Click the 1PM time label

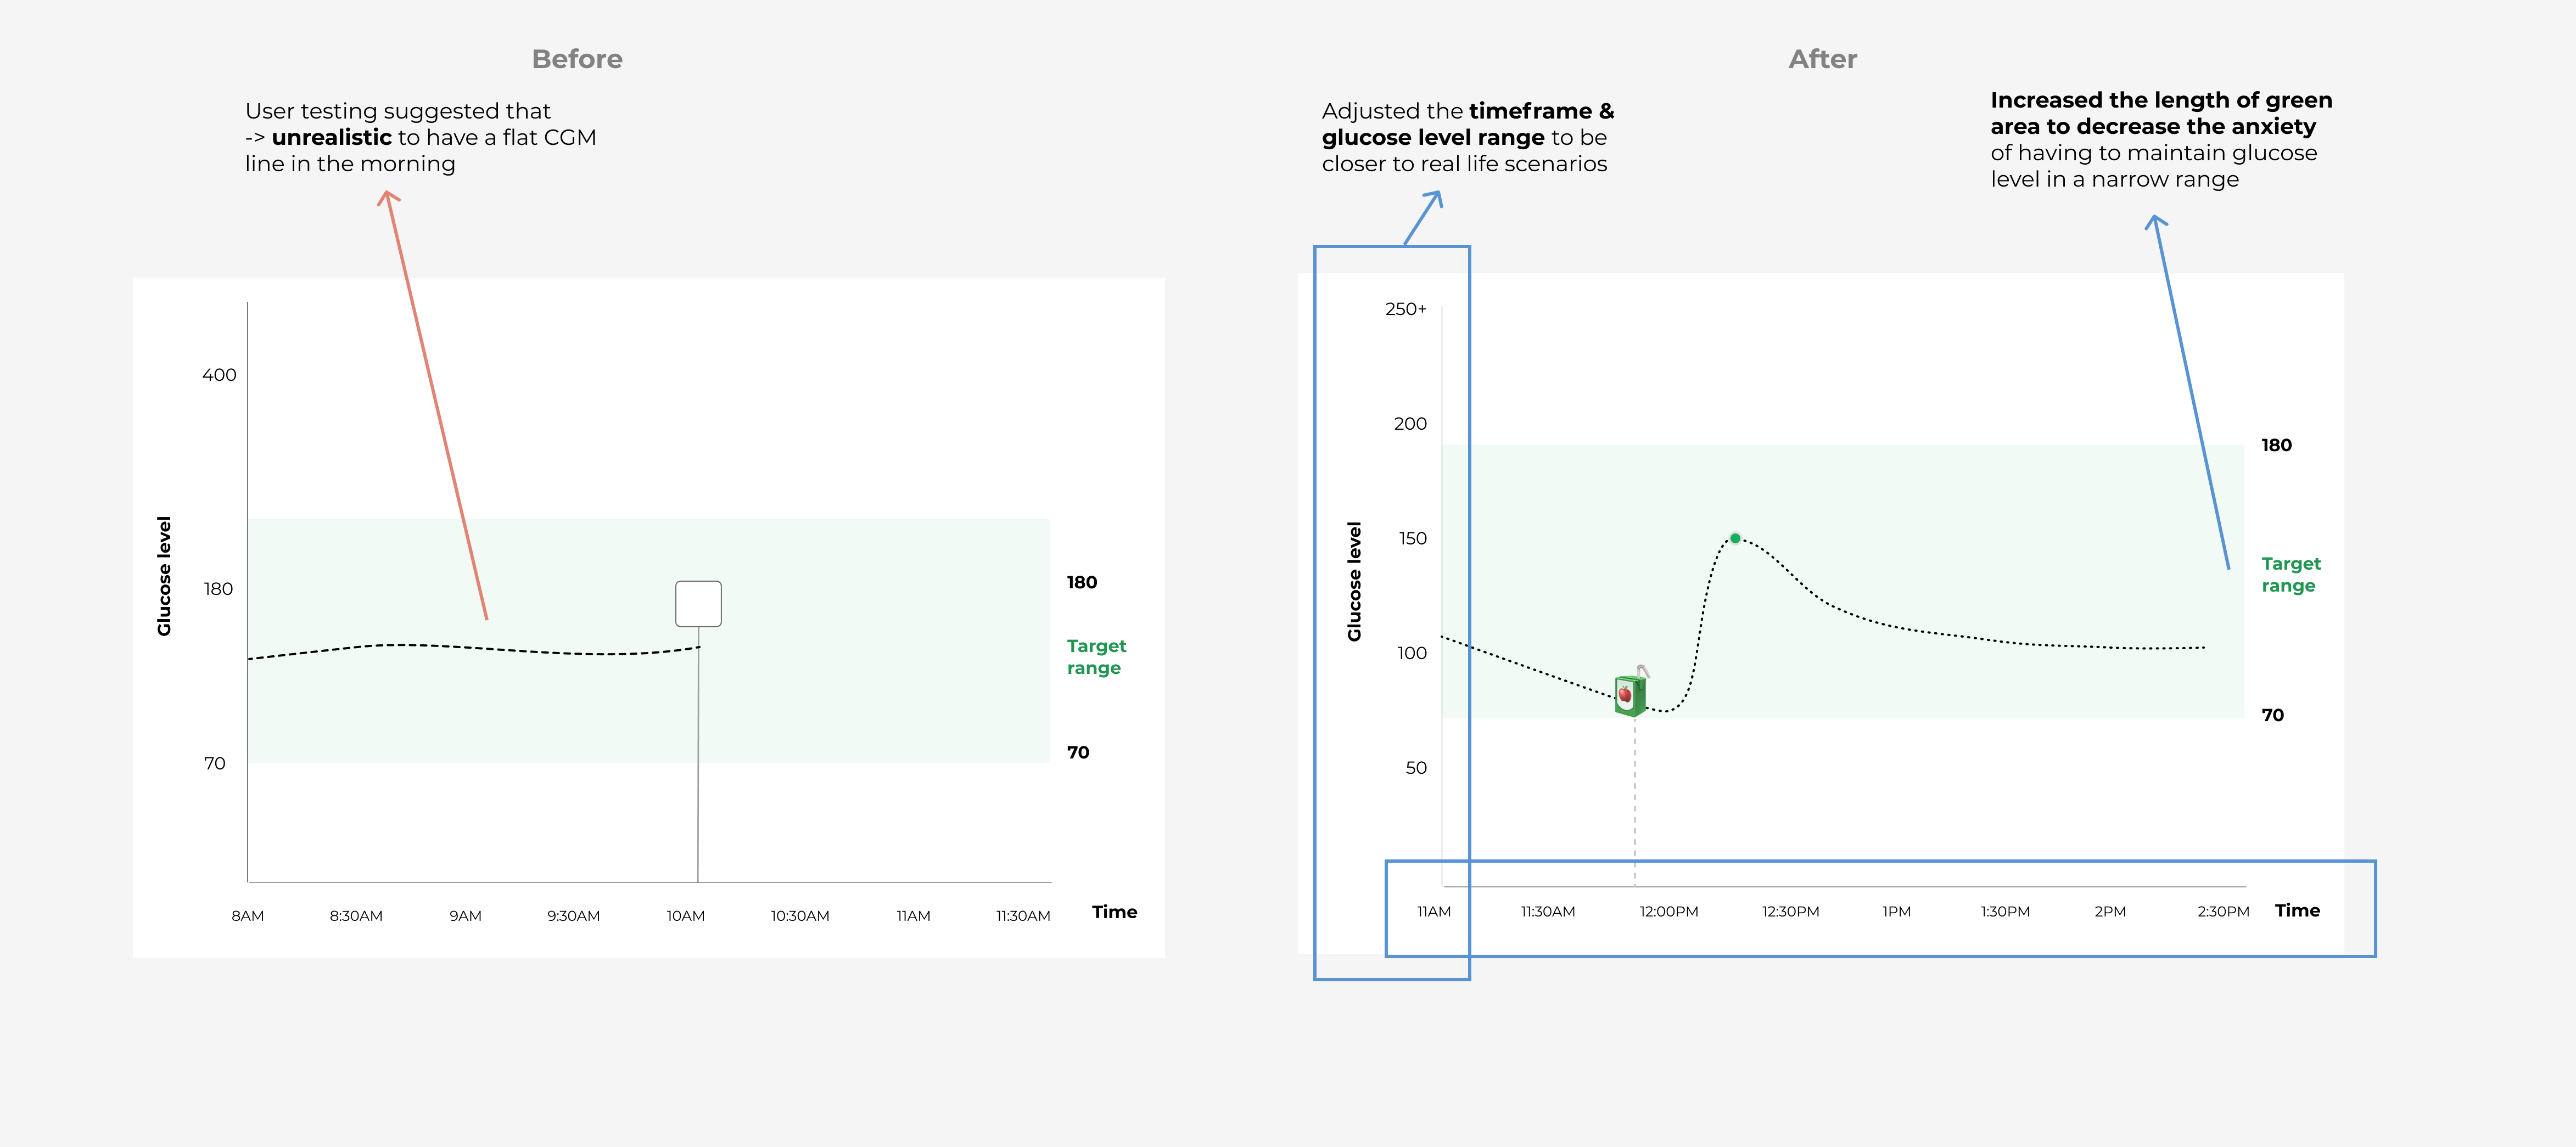[x=1897, y=912]
